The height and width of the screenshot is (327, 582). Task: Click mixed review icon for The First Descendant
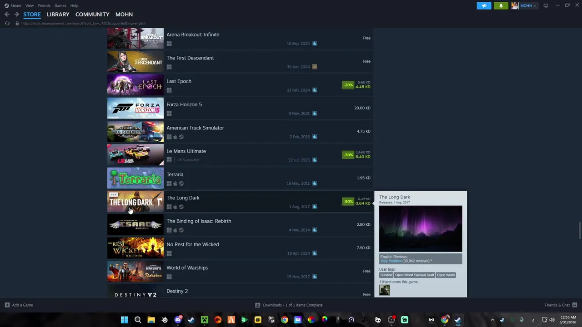(314, 67)
